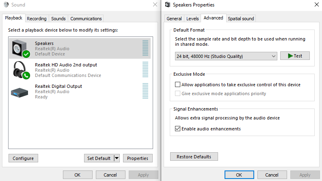
Task: Click the Restore Defaults button
Action: point(194,157)
